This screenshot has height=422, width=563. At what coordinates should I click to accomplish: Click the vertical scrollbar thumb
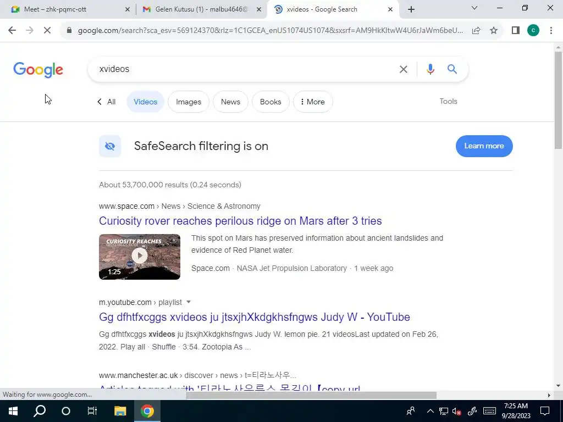[559, 100]
